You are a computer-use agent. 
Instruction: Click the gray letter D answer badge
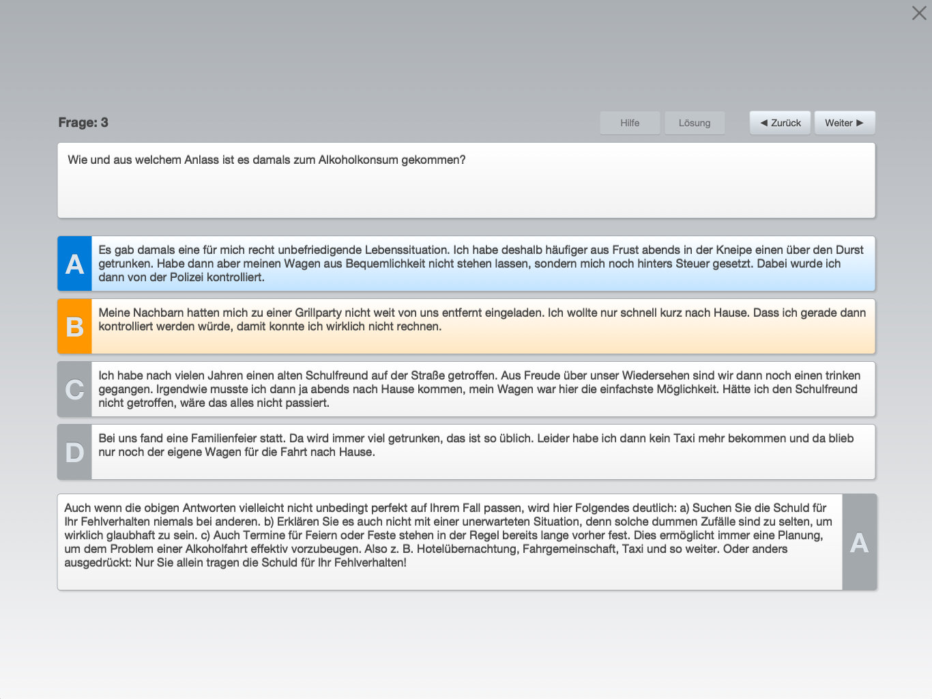74,452
